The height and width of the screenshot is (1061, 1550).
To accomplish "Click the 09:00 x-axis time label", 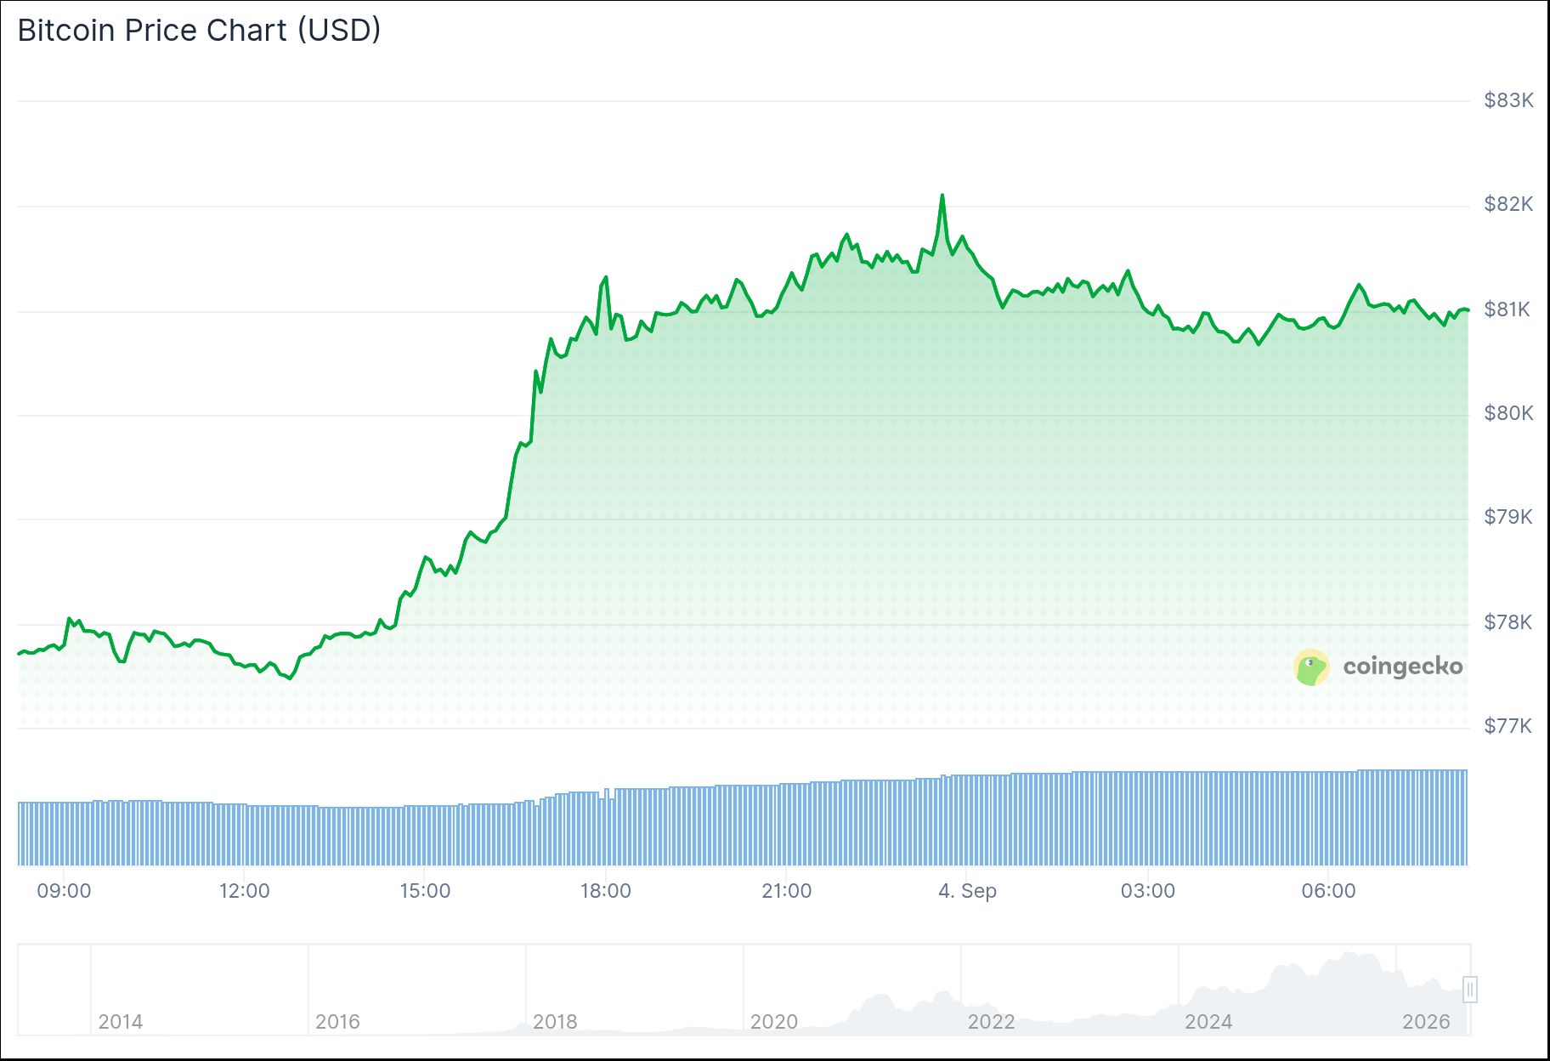I will click(64, 891).
